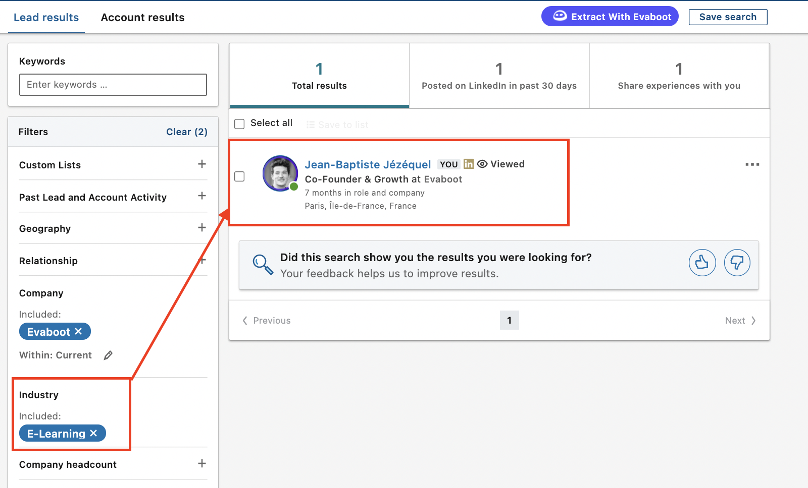Go to the Previous page
This screenshot has width=808, height=488.
click(x=267, y=321)
